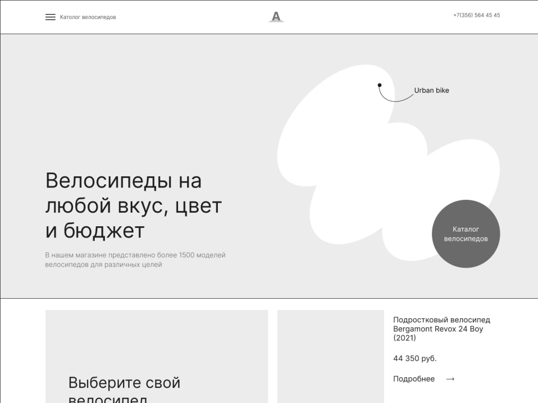This screenshot has width=538, height=403.
Task: Click the subtitle about 1500 моделей
Action: click(x=135, y=260)
